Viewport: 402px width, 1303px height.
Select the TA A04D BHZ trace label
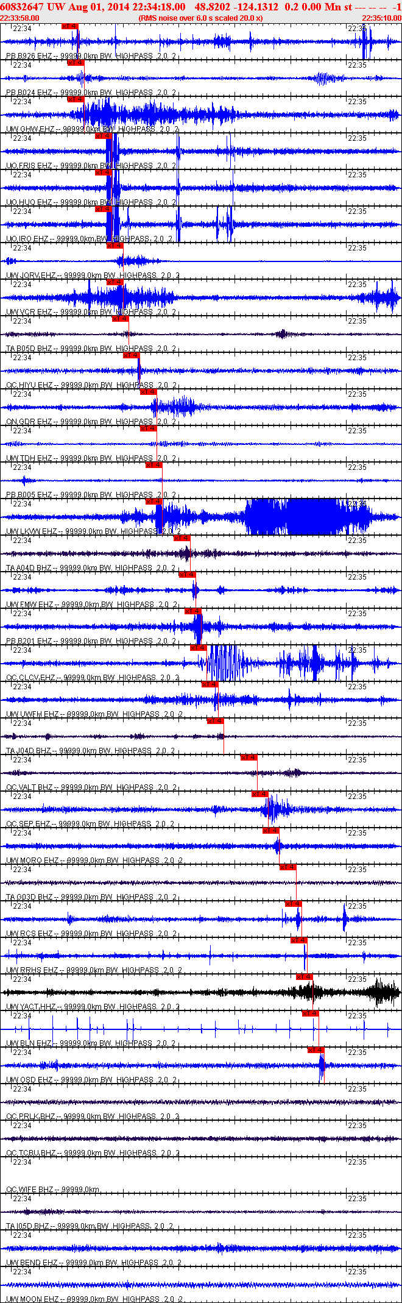[91, 568]
